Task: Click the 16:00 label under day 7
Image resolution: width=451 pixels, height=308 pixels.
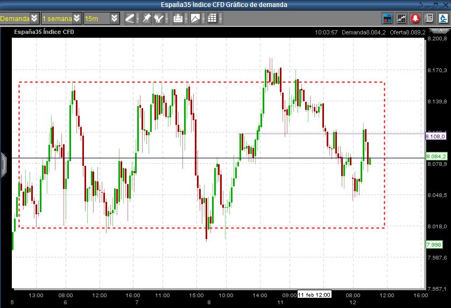Action: click(x=133, y=295)
